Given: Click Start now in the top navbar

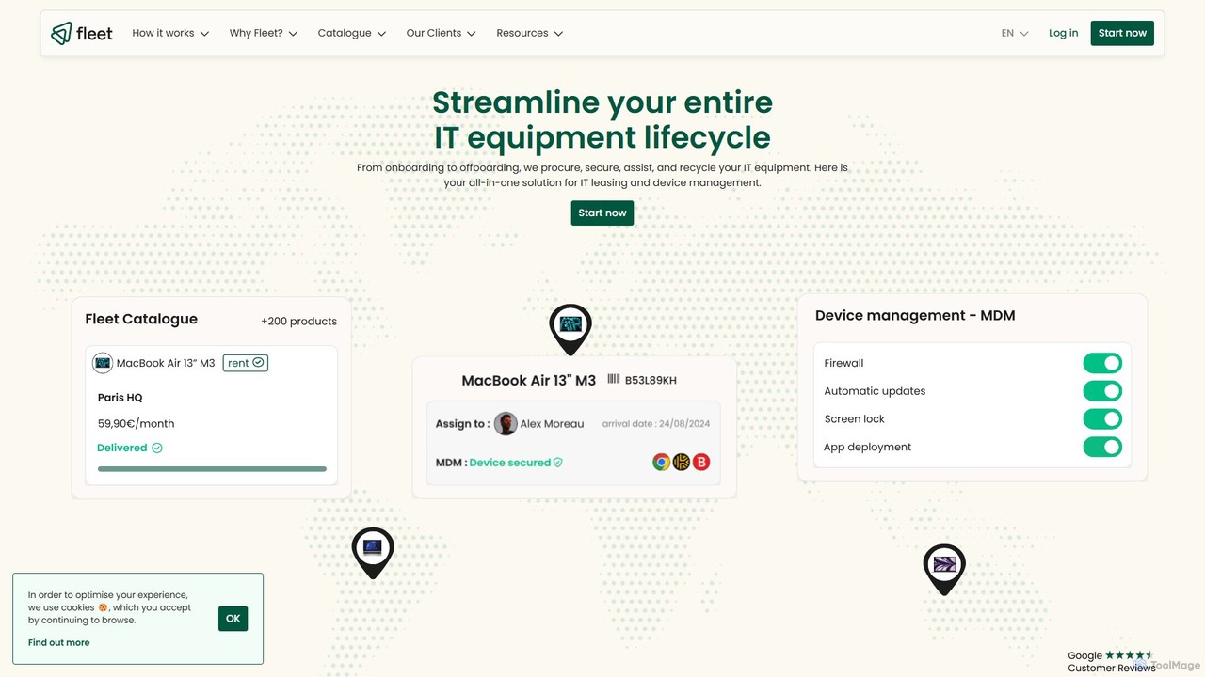Looking at the screenshot, I should pos(1122,33).
